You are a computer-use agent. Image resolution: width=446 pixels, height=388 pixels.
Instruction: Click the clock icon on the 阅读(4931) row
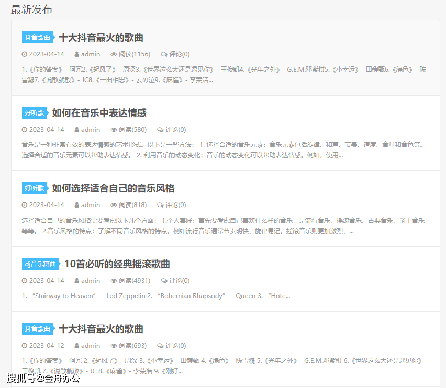coord(25,281)
